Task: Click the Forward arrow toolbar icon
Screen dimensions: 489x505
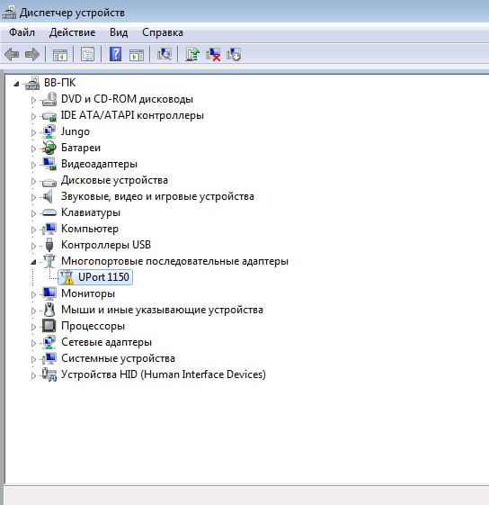Action: tap(32, 54)
